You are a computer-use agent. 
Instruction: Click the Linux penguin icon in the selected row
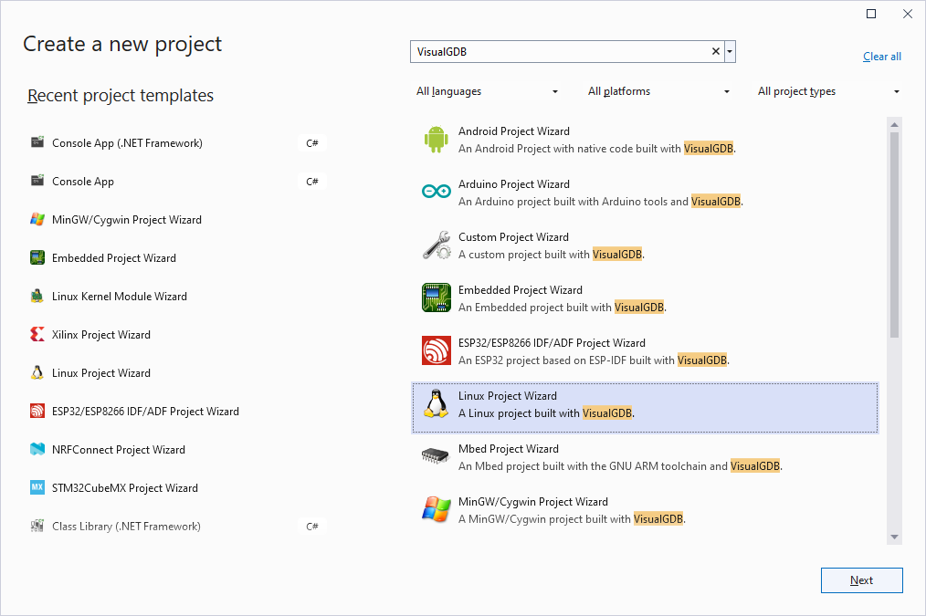(436, 403)
